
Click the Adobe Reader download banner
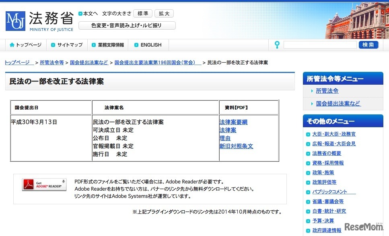pyautogui.click(x=44, y=185)
